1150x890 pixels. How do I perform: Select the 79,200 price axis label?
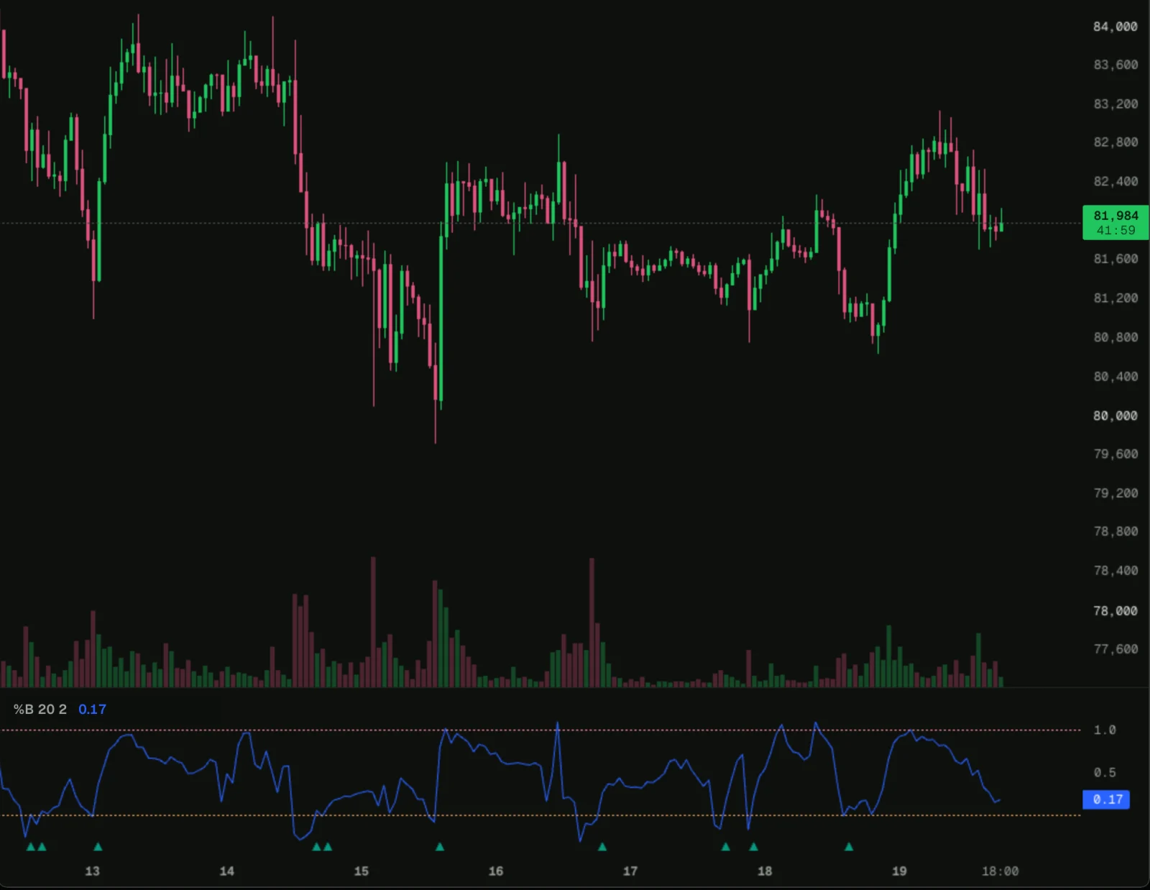pos(1115,493)
